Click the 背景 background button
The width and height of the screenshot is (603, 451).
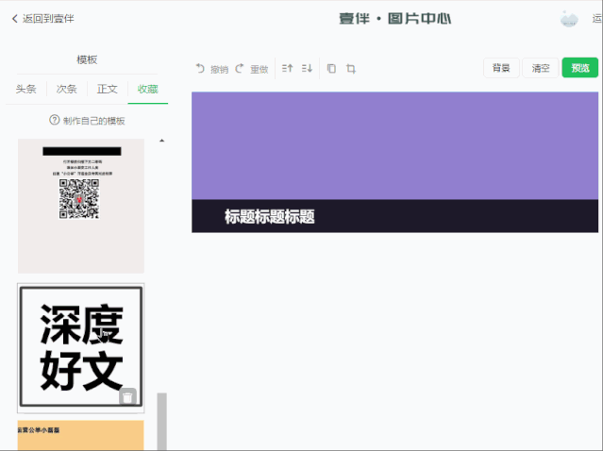(x=500, y=68)
